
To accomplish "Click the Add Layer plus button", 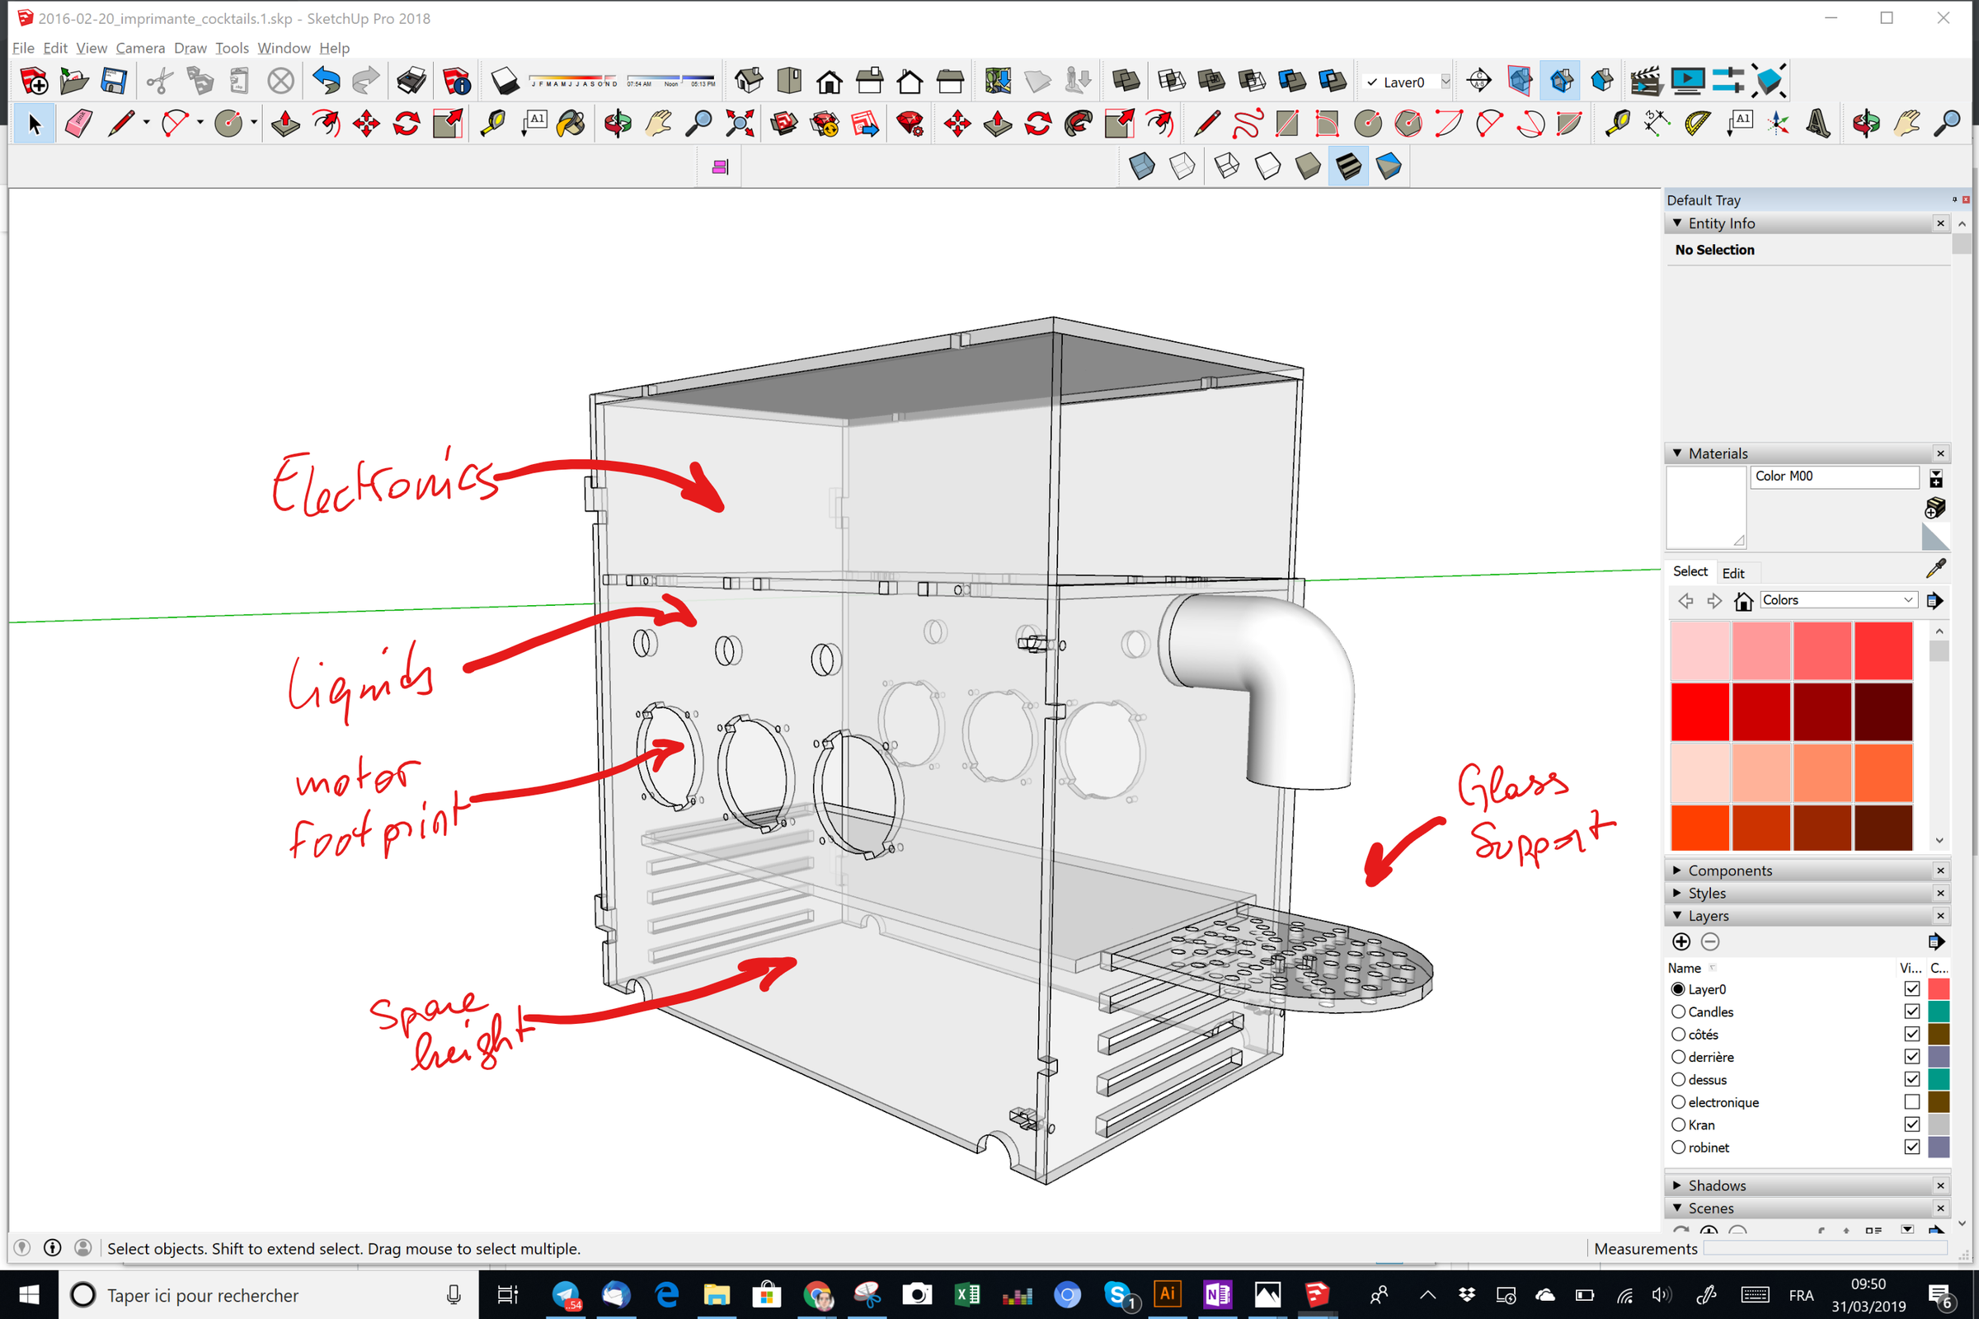I will [1682, 941].
